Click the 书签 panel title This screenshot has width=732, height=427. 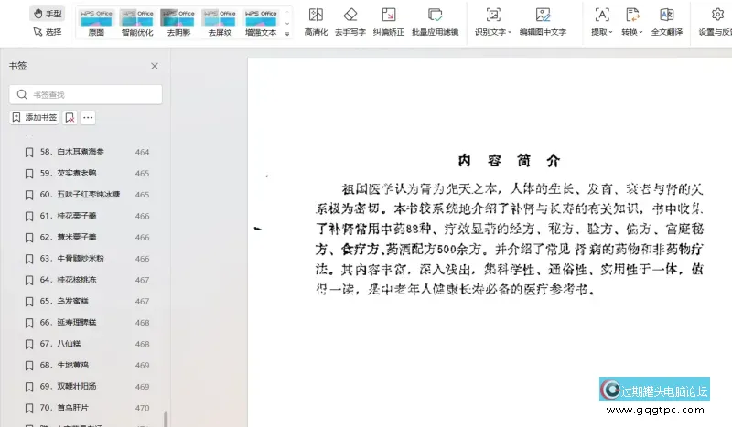(17, 66)
